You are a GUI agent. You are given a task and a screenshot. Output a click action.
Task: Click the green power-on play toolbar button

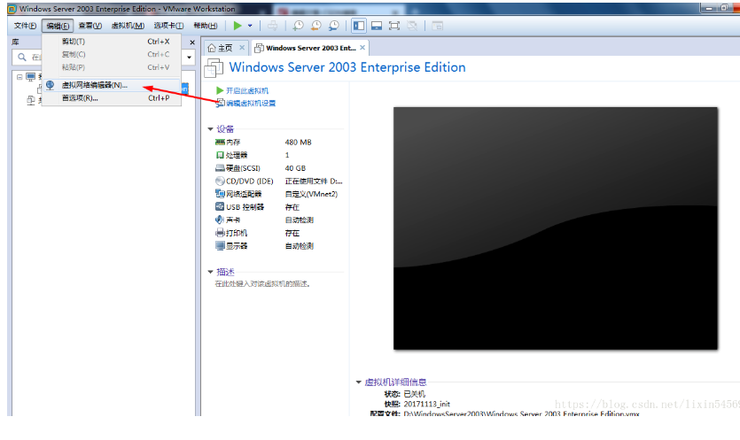(238, 26)
